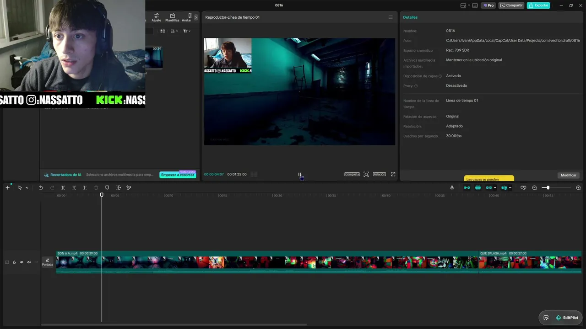Toggle main track magnet
The width and height of the screenshot is (586, 329).
pos(467,188)
